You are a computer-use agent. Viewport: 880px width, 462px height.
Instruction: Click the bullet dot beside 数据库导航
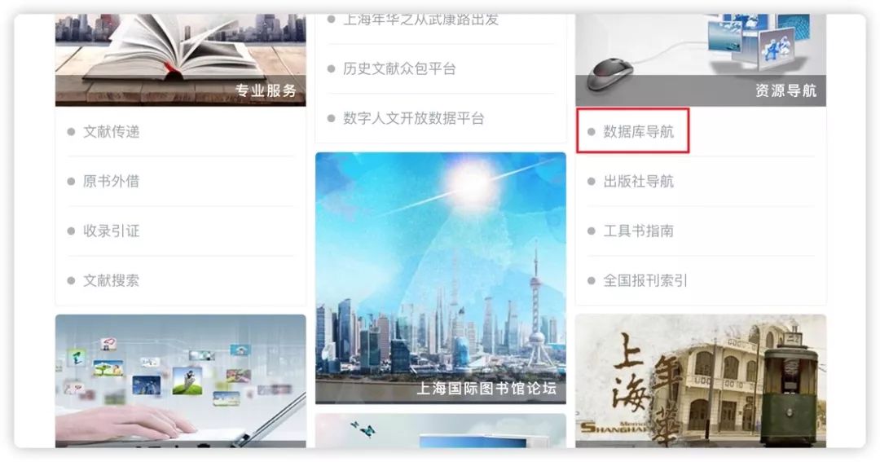tap(591, 132)
